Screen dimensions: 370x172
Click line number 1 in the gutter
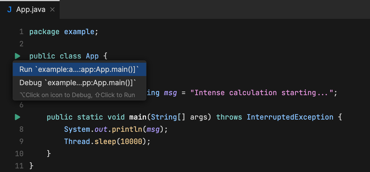(x=21, y=32)
